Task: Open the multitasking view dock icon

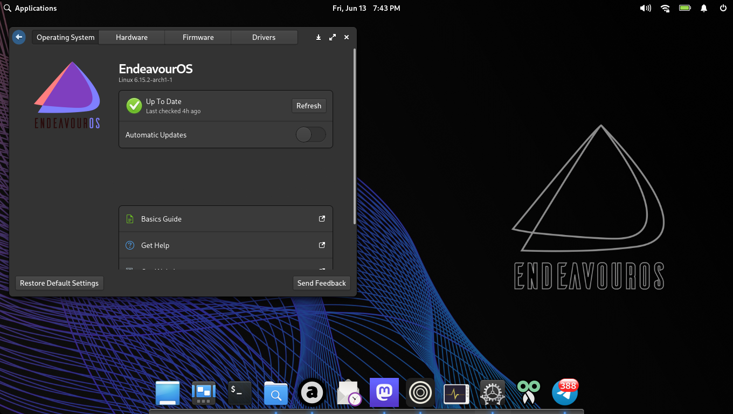Action: pyautogui.click(x=204, y=393)
